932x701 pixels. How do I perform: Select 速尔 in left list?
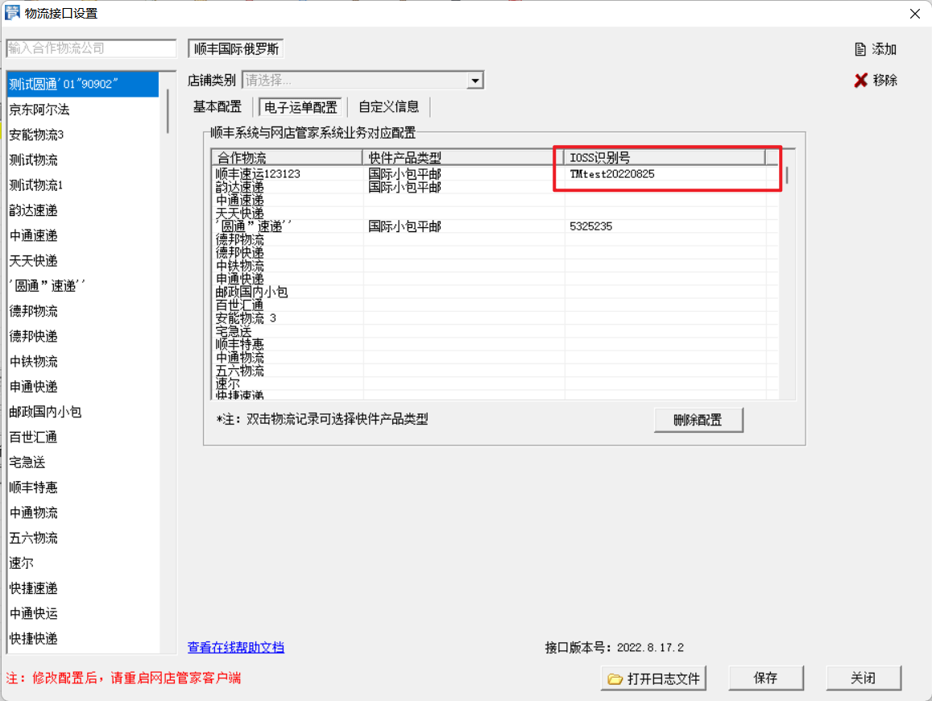tap(83, 563)
